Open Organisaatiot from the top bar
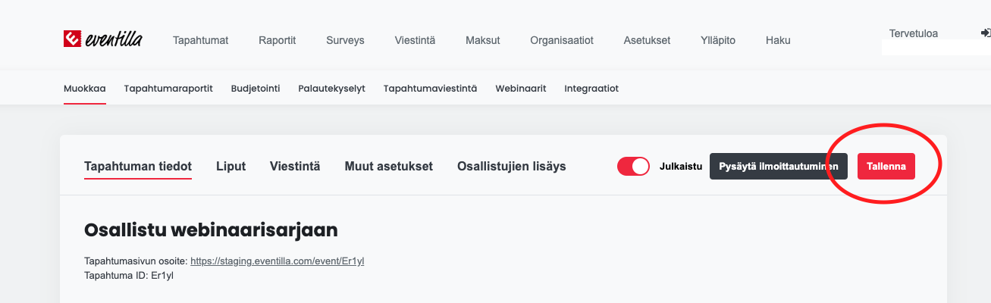 click(x=562, y=40)
